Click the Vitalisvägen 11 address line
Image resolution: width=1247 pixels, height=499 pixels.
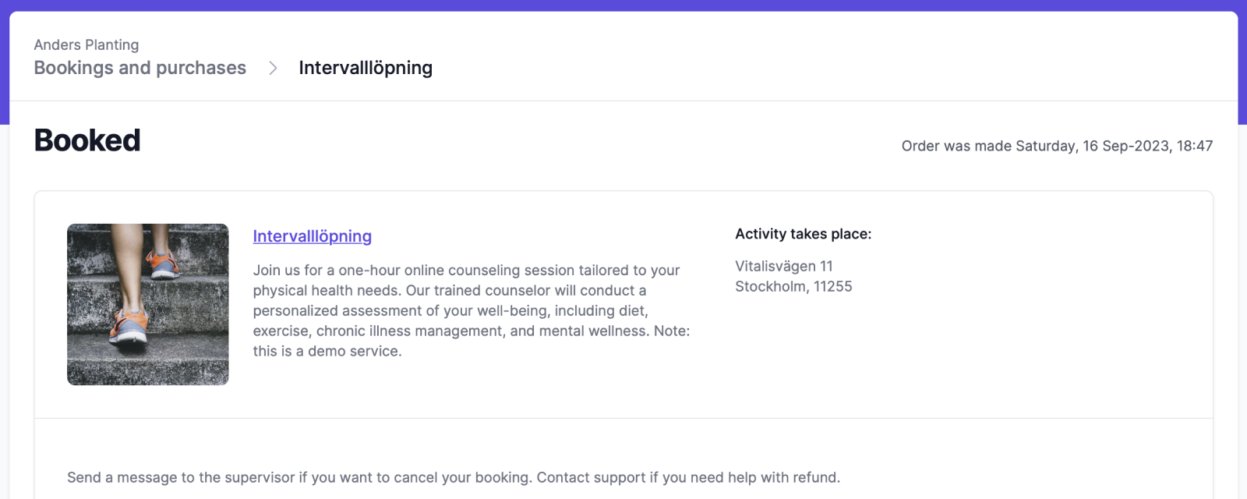[784, 266]
